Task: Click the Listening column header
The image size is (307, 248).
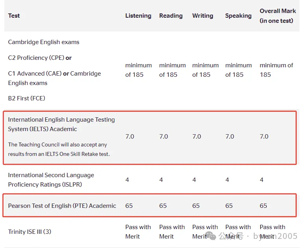Action: [x=138, y=16]
